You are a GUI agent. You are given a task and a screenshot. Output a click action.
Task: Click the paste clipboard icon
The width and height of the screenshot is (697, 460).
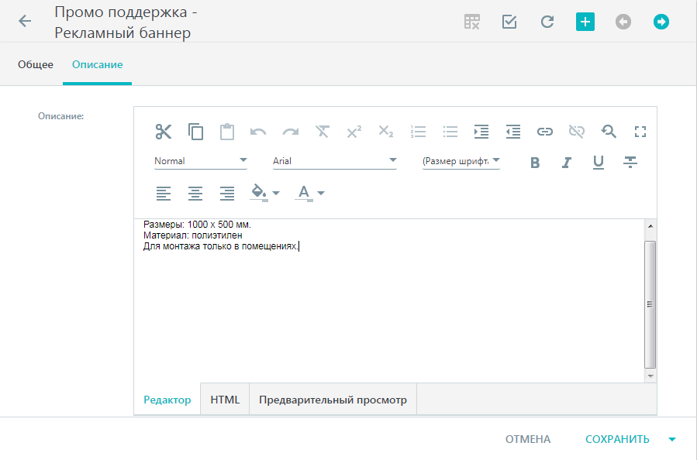click(227, 132)
